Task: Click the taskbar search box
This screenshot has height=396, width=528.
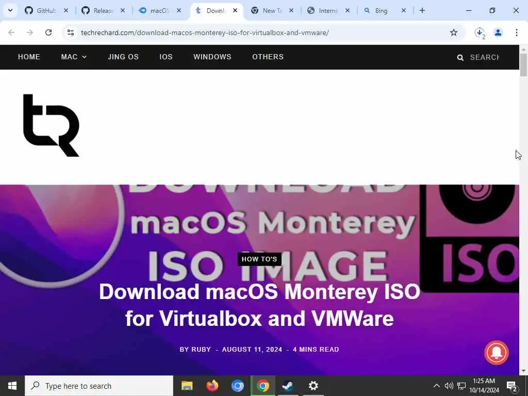Action: 99,386
